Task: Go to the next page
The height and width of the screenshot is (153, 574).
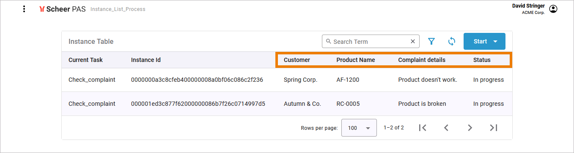Action: (470, 128)
